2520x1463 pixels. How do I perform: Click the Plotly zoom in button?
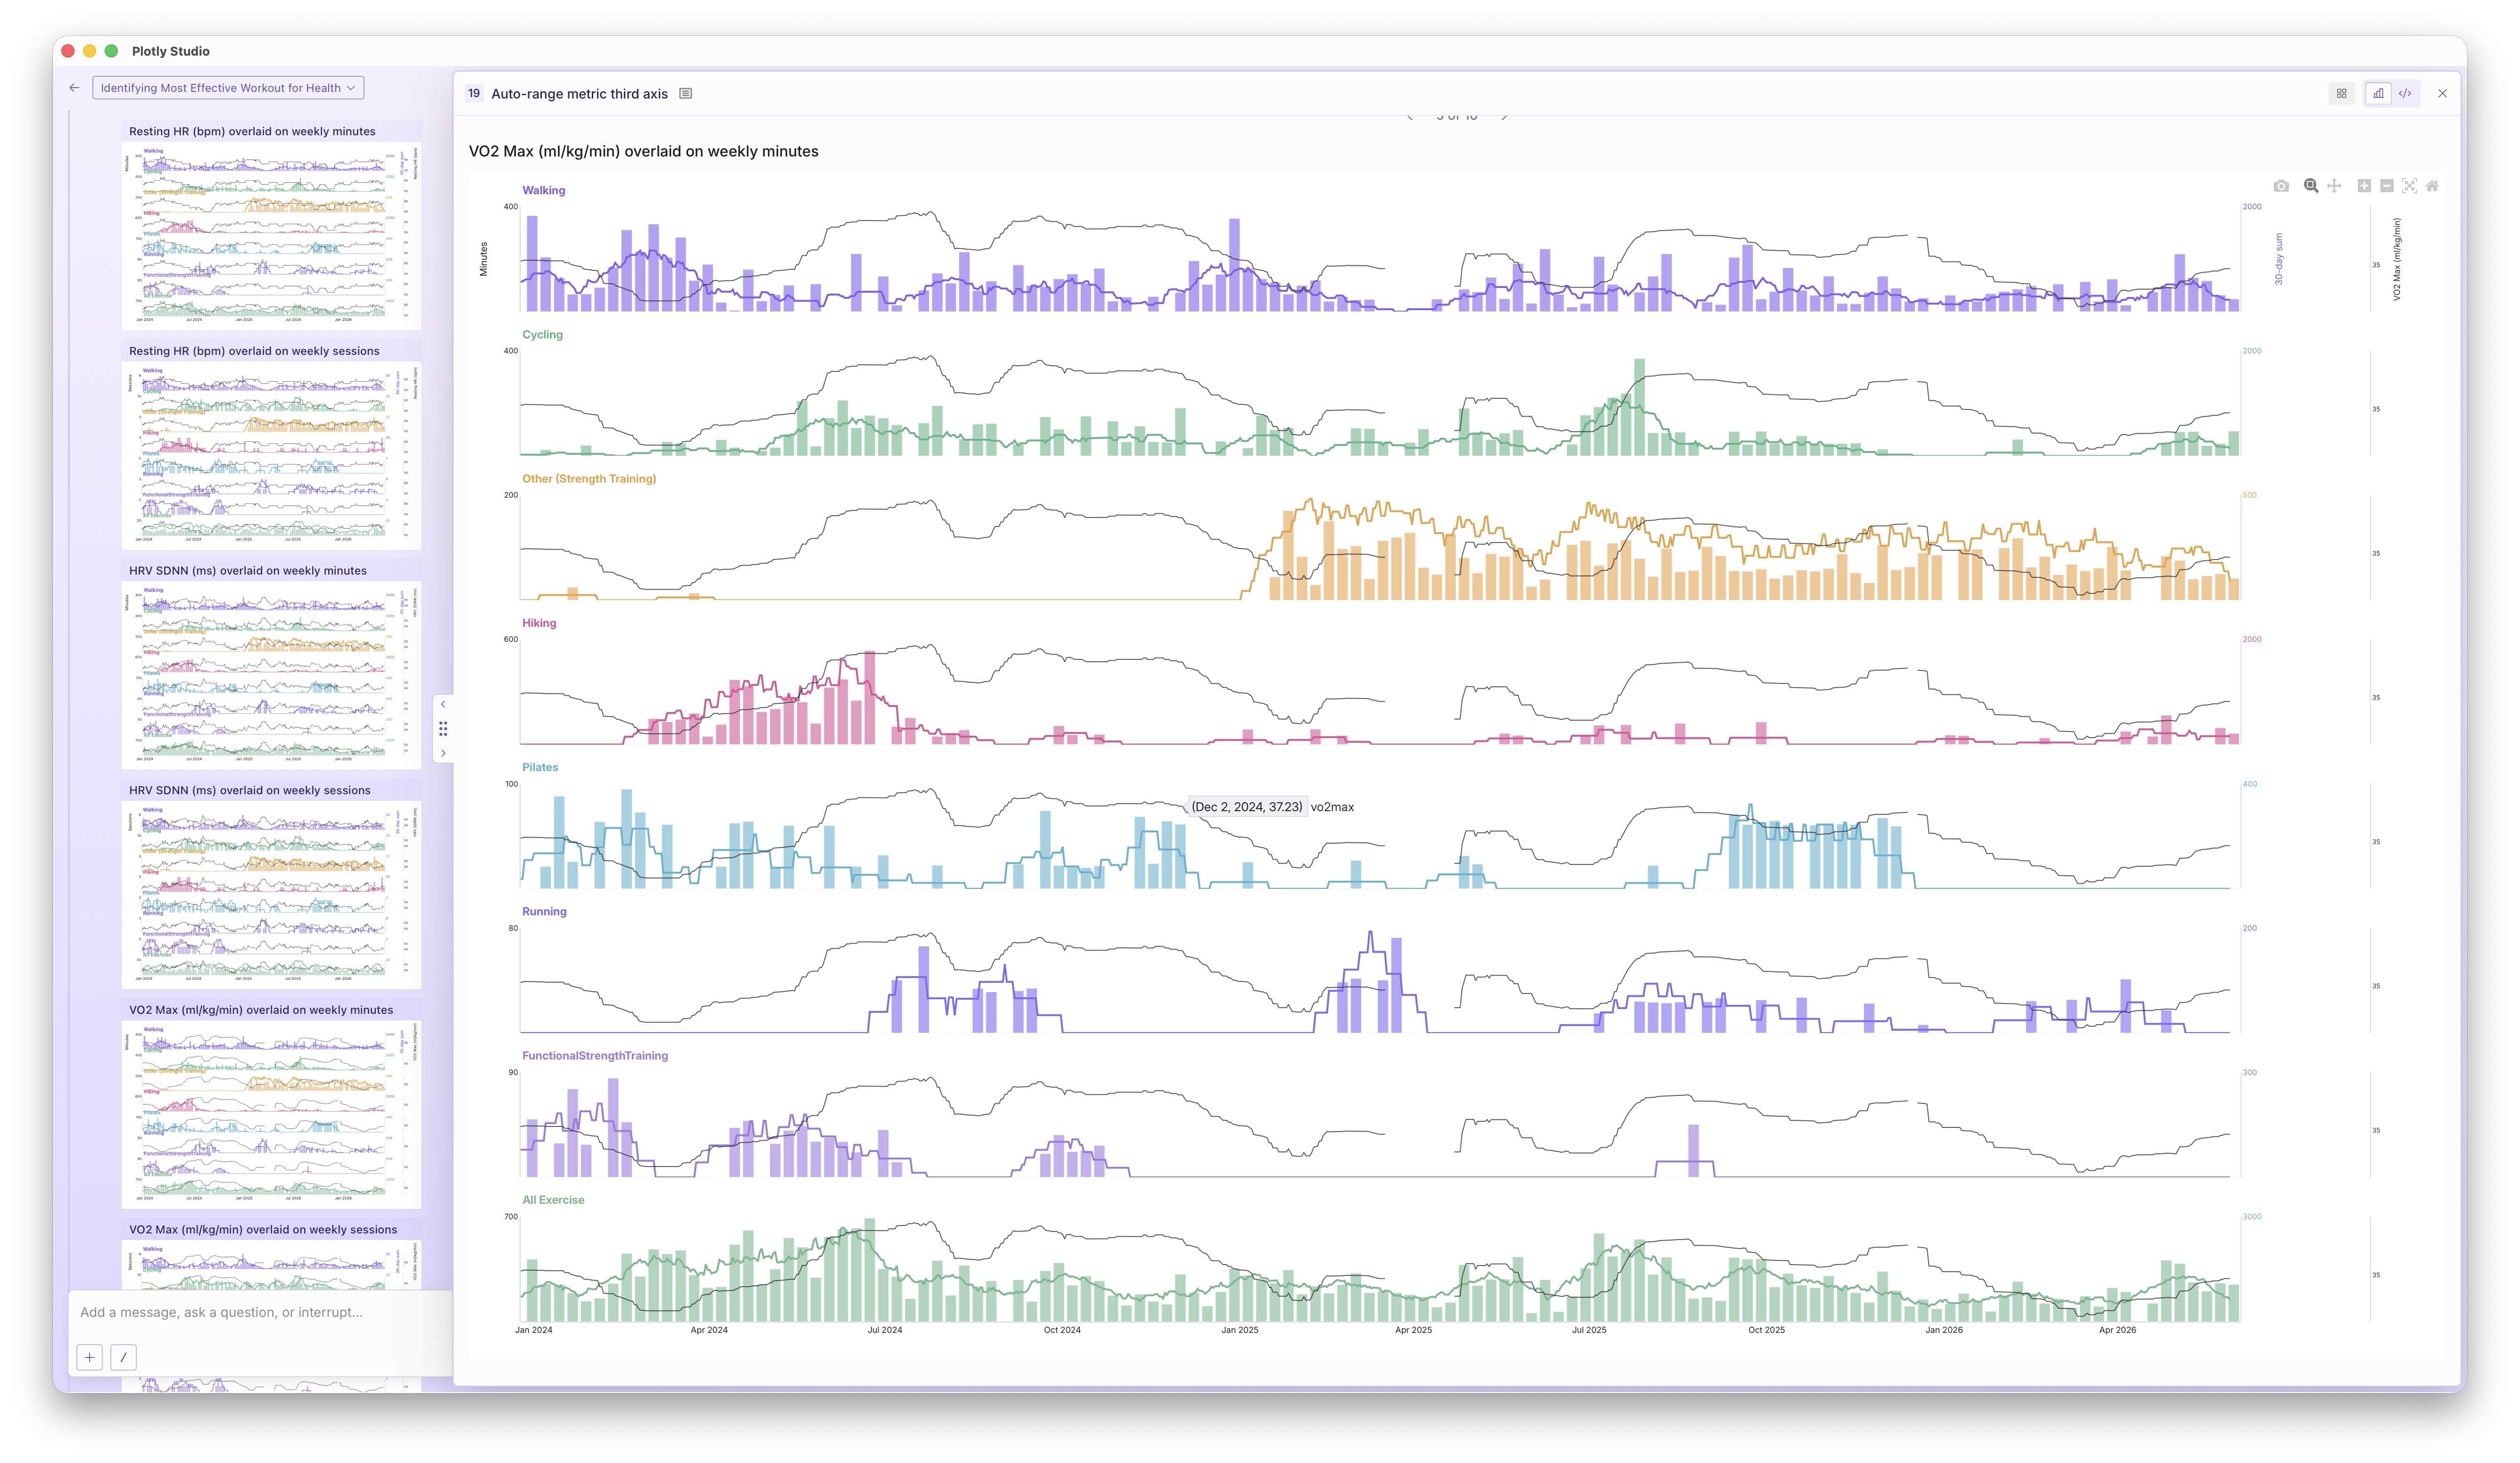coord(2364,186)
